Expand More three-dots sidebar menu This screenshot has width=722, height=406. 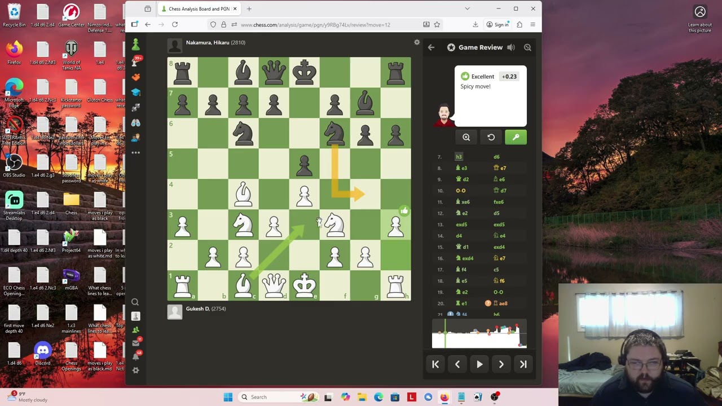click(135, 152)
